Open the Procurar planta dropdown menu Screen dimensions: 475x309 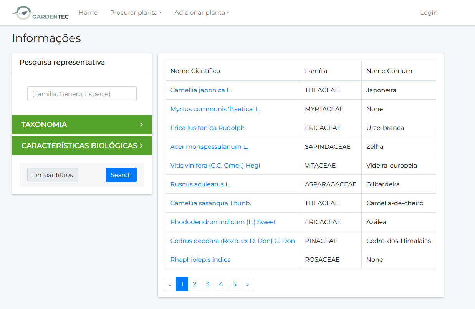(136, 13)
